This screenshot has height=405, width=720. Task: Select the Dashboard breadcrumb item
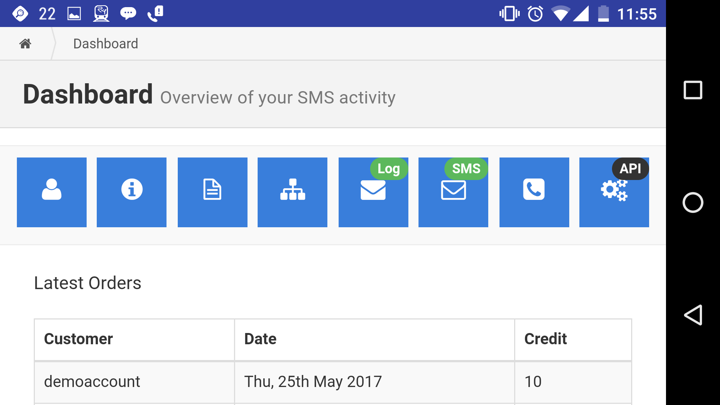click(105, 43)
